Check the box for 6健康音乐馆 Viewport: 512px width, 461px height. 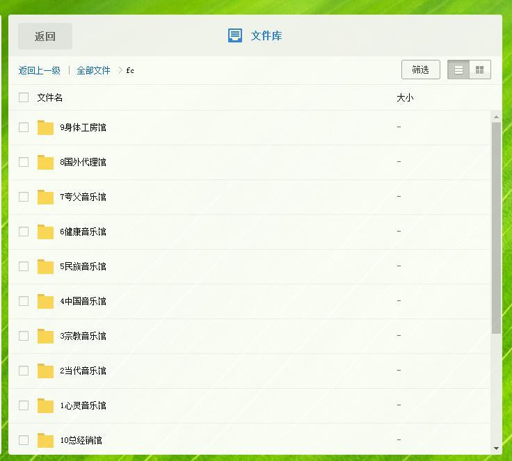click(24, 232)
